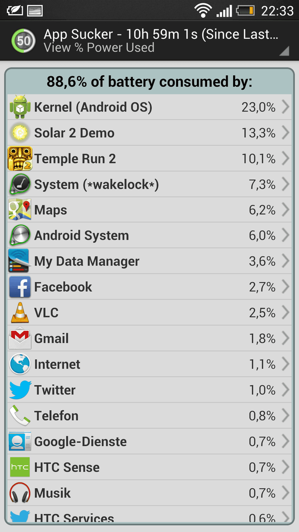Open the Google-Dienste usage row
The width and height of the screenshot is (299, 532).
[149, 441]
